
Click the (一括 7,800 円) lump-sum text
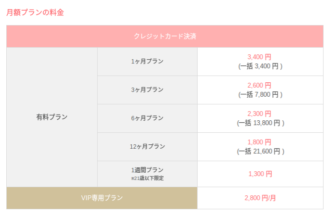click(260, 95)
